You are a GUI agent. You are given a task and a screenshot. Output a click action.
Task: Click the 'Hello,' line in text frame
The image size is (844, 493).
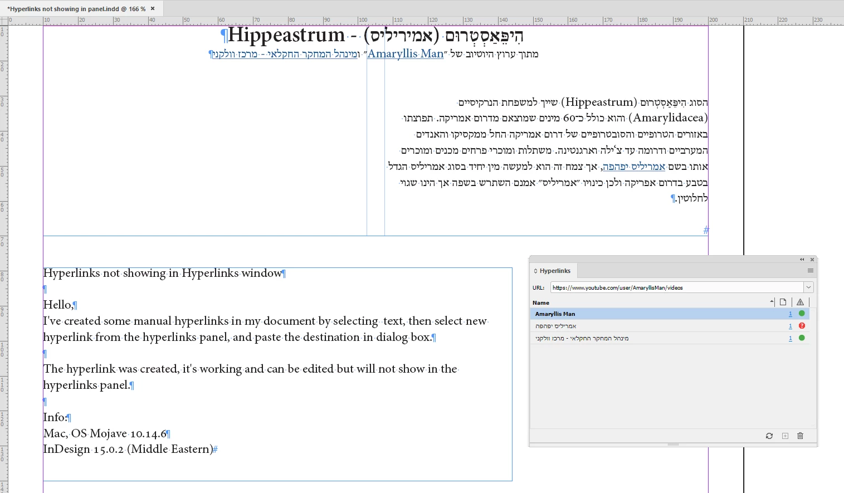pyautogui.click(x=58, y=305)
